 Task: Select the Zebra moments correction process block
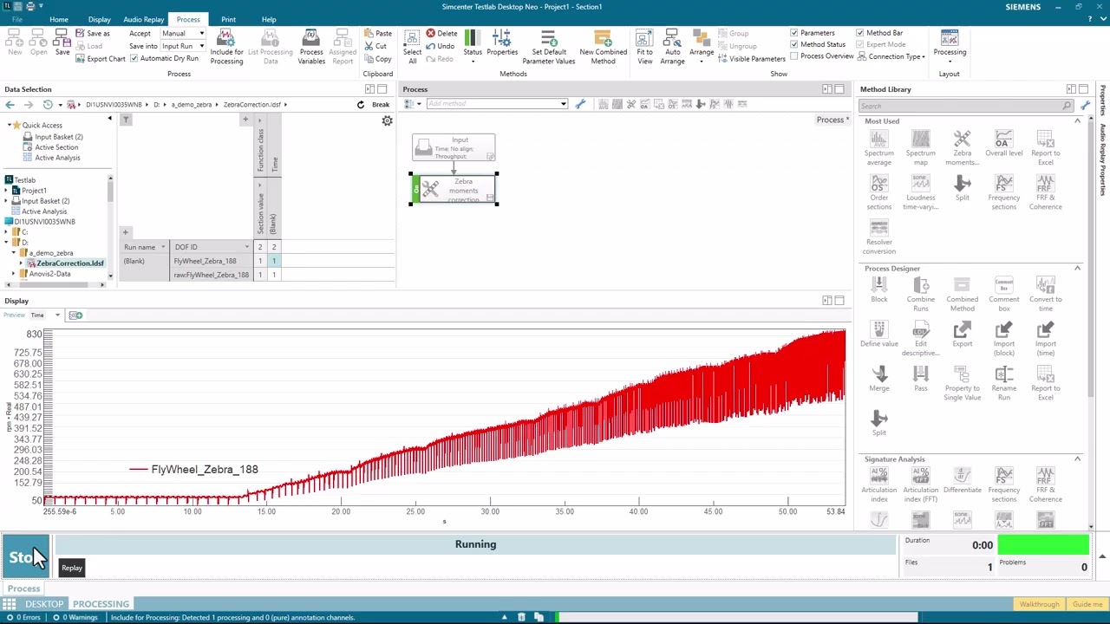454,189
